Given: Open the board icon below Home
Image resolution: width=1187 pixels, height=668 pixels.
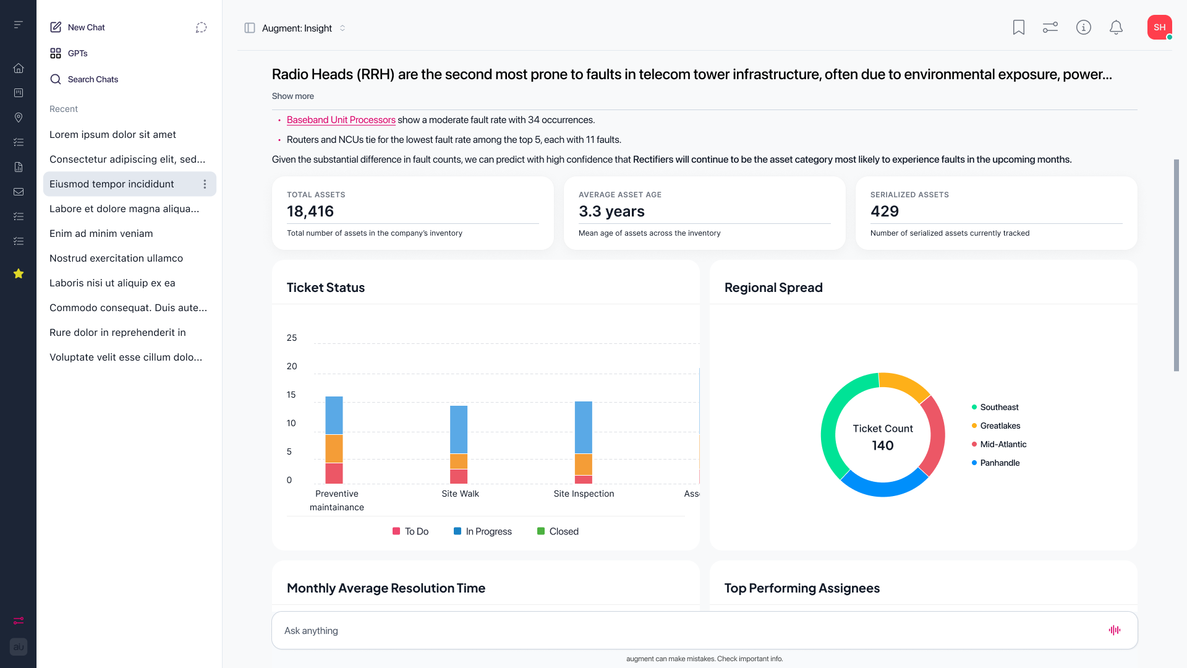Looking at the screenshot, I should [19, 93].
